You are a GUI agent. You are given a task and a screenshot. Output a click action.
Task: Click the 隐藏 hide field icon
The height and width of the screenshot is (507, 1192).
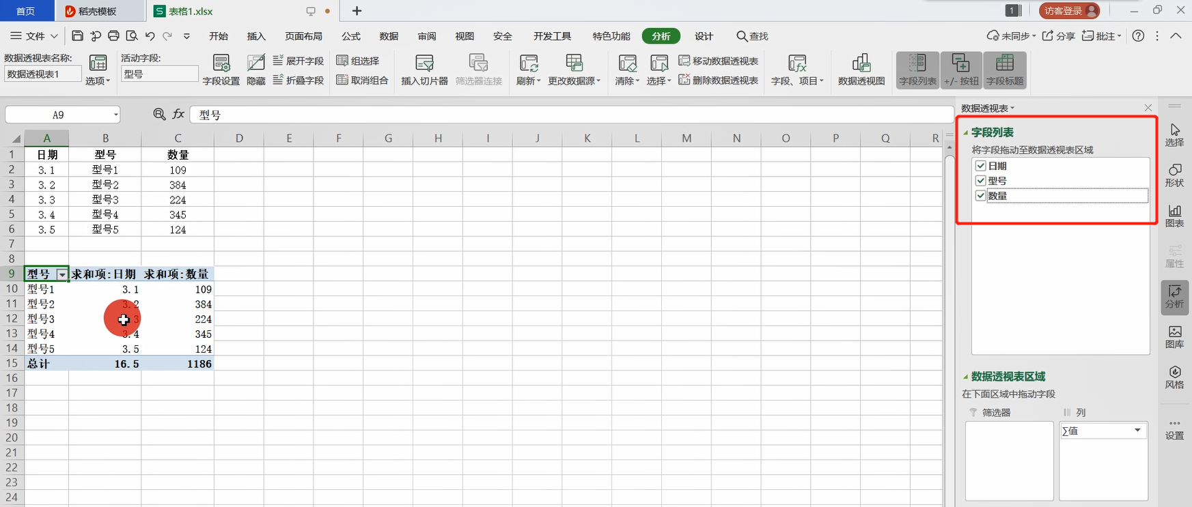(x=256, y=70)
